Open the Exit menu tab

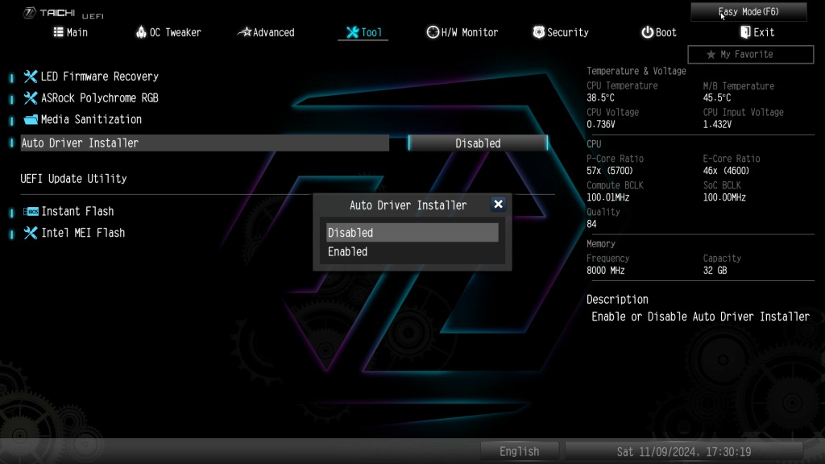(x=757, y=32)
